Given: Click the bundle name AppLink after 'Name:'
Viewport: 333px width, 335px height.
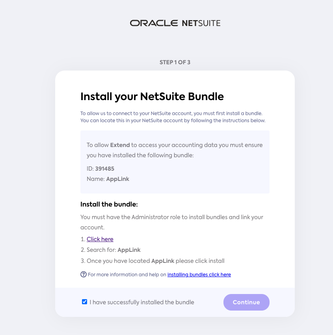Looking at the screenshot, I should coord(118,179).
